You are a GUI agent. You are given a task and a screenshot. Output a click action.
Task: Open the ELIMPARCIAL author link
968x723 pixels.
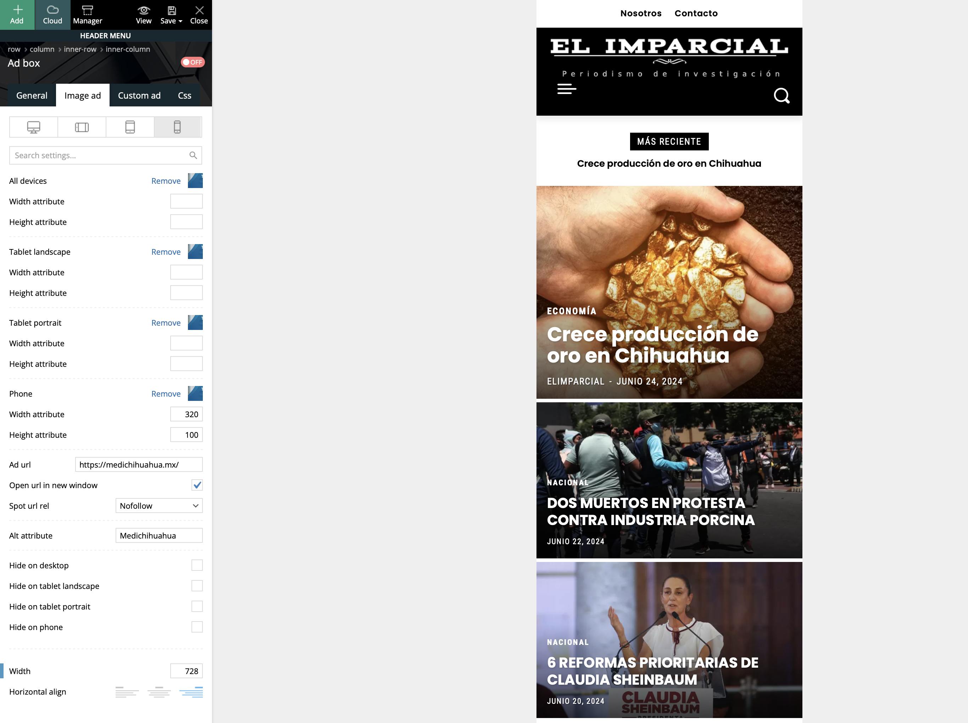pos(575,381)
